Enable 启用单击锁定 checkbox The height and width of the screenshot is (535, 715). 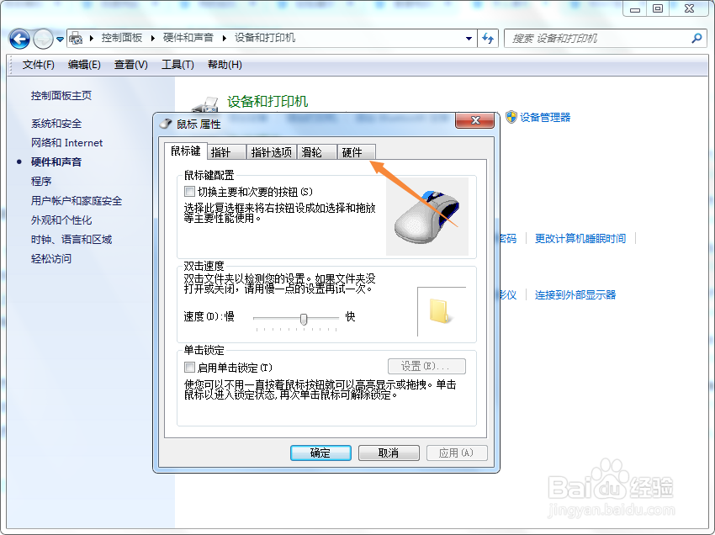click(189, 366)
